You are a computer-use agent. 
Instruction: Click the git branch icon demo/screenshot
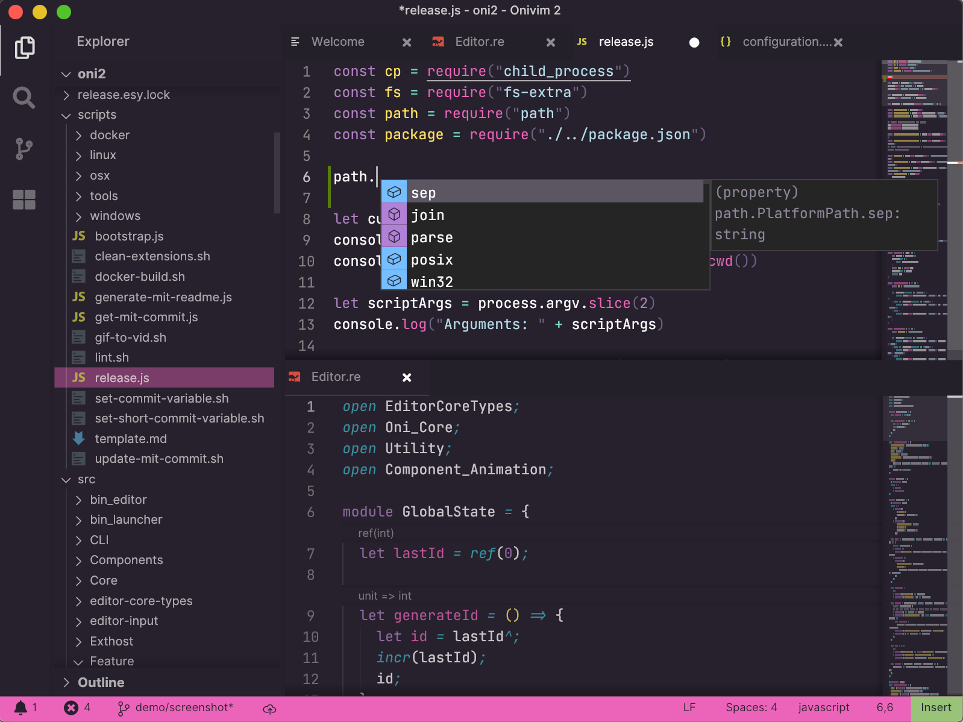123,708
